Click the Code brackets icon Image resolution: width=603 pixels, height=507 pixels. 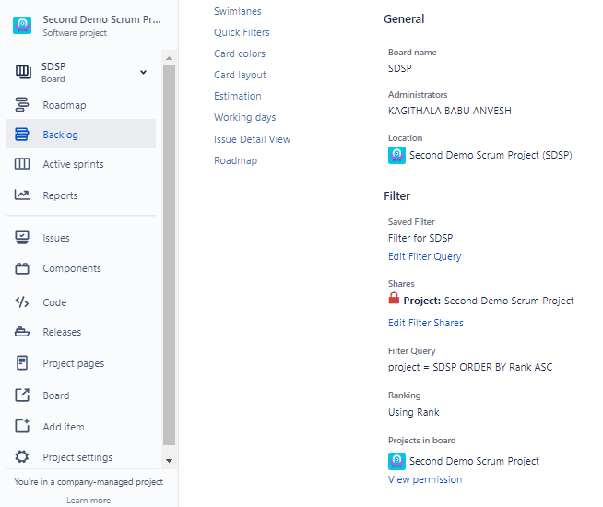pyautogui.click(x=22, y=302)
